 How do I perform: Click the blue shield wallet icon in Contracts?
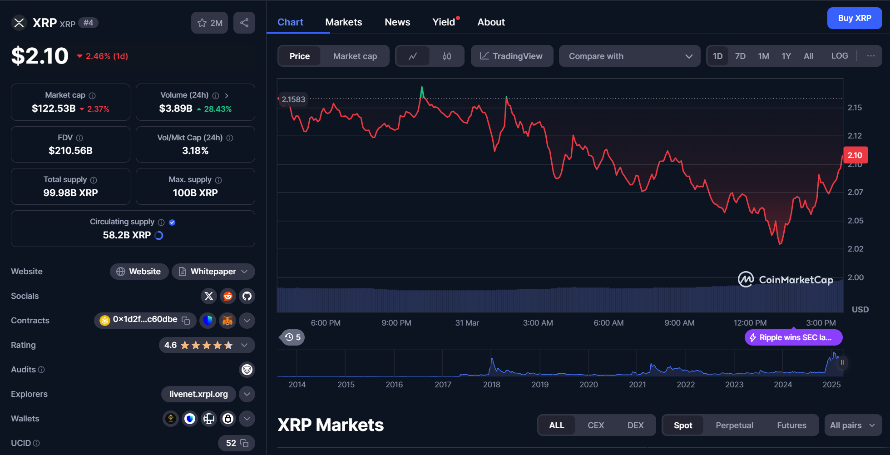(208, 321)
